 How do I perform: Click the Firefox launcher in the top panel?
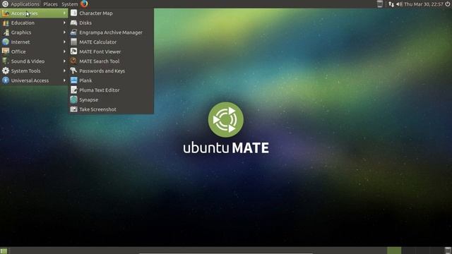click(x=84, y=4)
